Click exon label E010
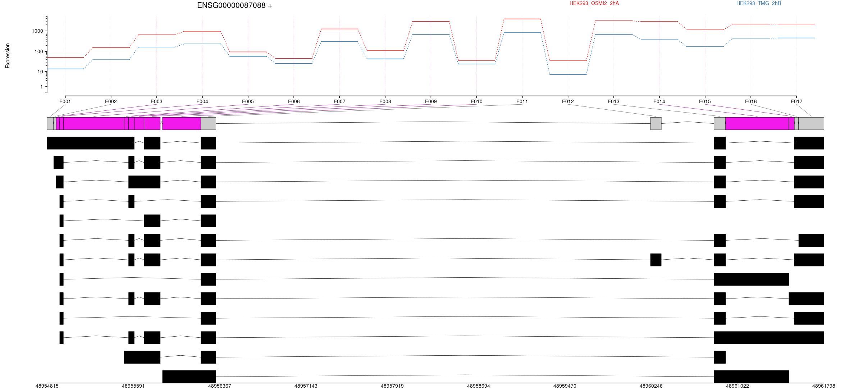Viewport: 863px width, 392px height. (x=476, y=101)
